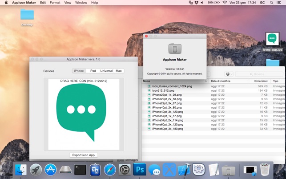Close the About AppIcon Maker window
This screenshot has width=286, height=179.
[146, 36]
